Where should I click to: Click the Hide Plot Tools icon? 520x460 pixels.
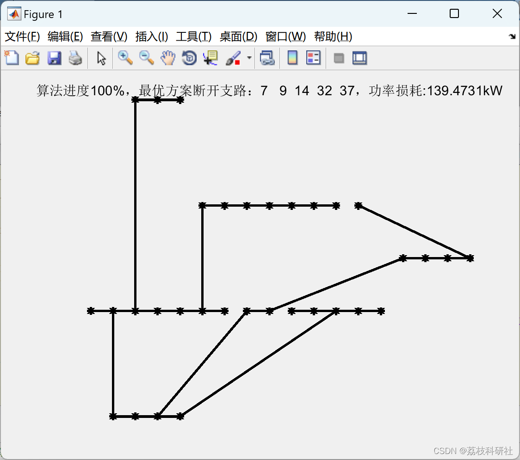click(339, 58)
